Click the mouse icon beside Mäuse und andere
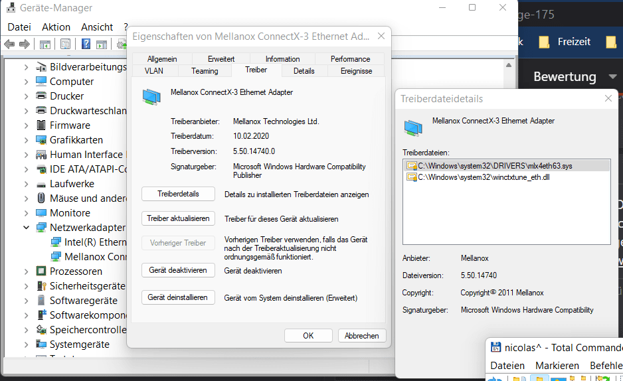Viewport: 623px width, 381px height. 41,198
